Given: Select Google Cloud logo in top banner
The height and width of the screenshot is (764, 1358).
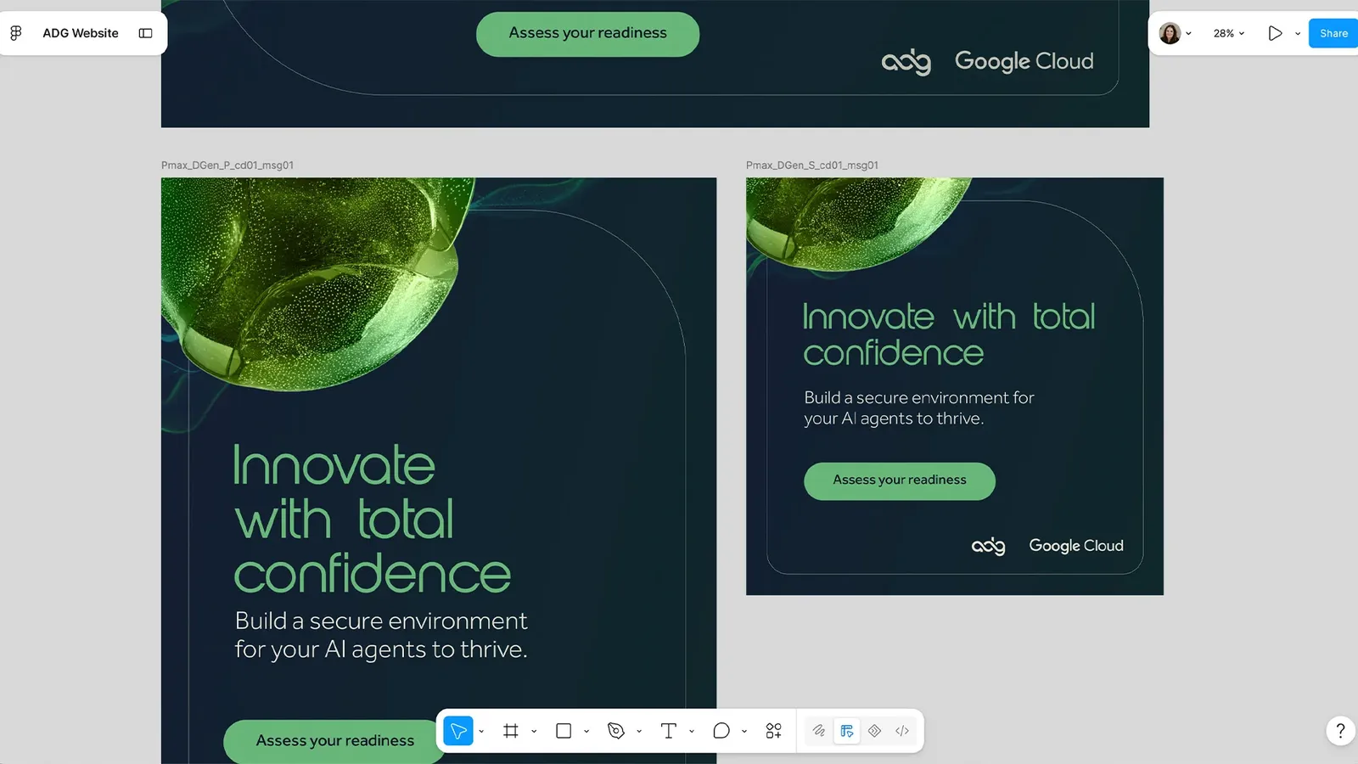Looking at the screenshot, I should point(1024,61).
